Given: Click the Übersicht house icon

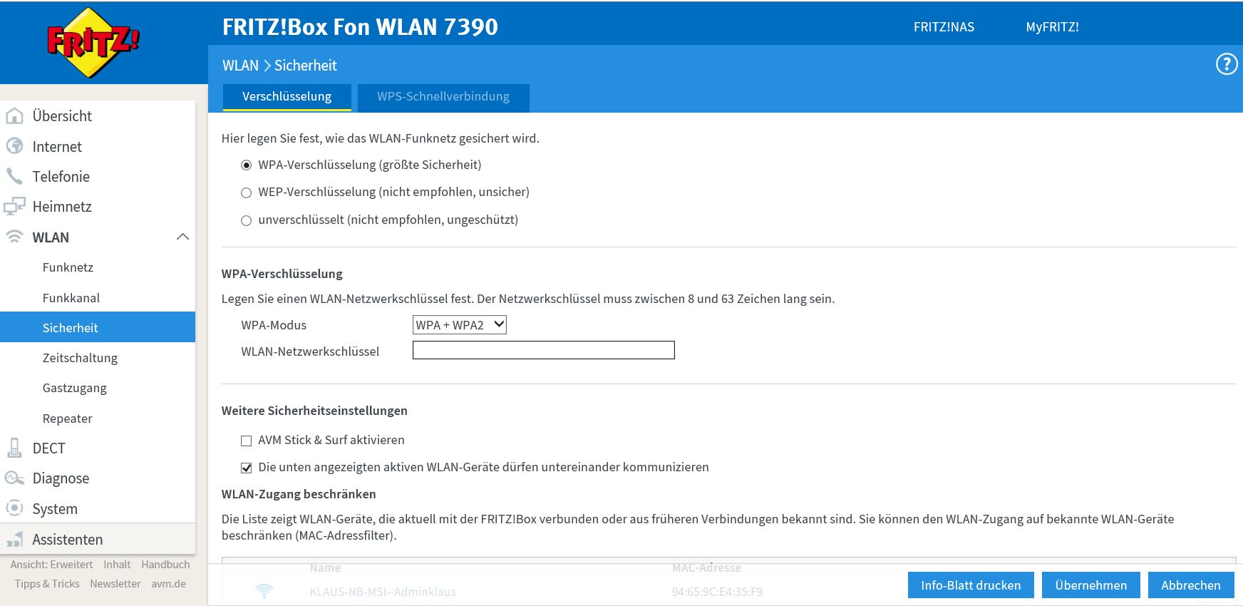Looking at the screenshot, I should click(x=14, y=116).
